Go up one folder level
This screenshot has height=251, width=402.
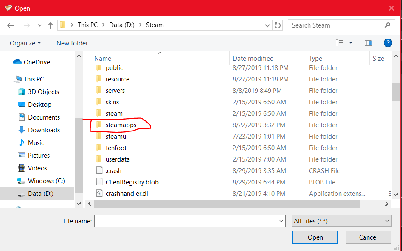[51, 25]
